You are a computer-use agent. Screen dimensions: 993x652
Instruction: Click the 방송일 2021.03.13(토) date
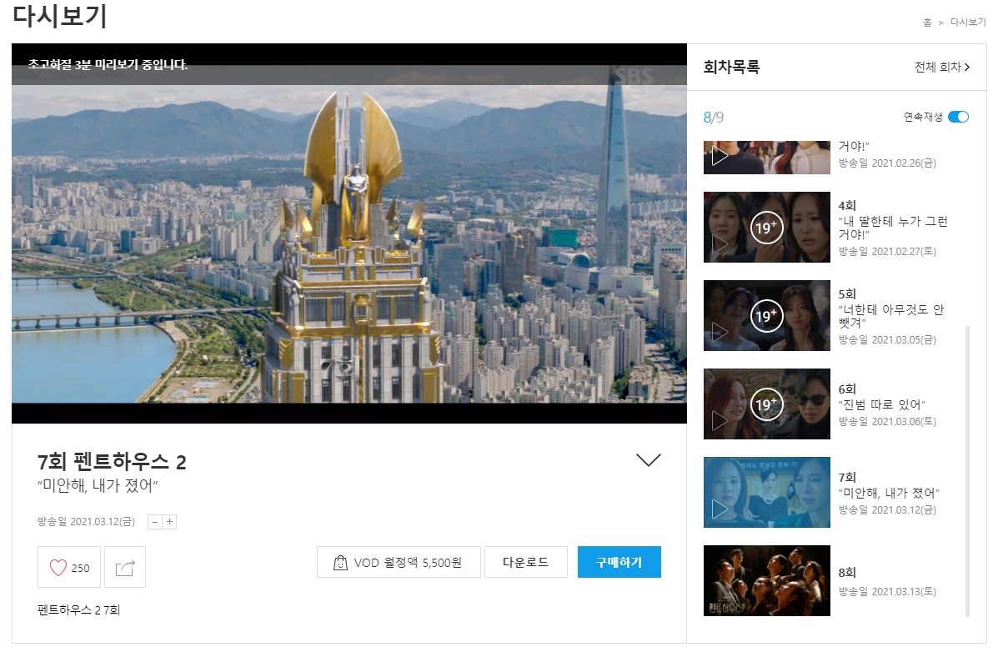(887, 591)
